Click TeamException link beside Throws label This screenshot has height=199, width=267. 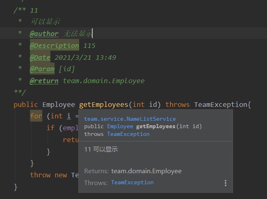coord(132,182)
